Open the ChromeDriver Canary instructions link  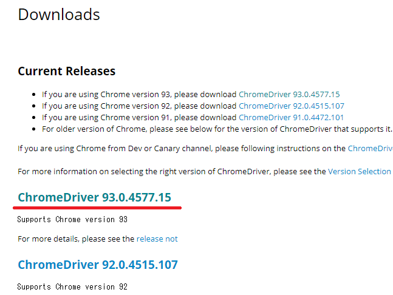[370, 149]
